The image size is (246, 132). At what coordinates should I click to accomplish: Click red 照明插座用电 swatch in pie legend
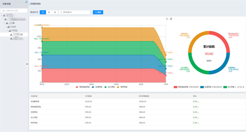pyautogui.click(x=175, y=87)
